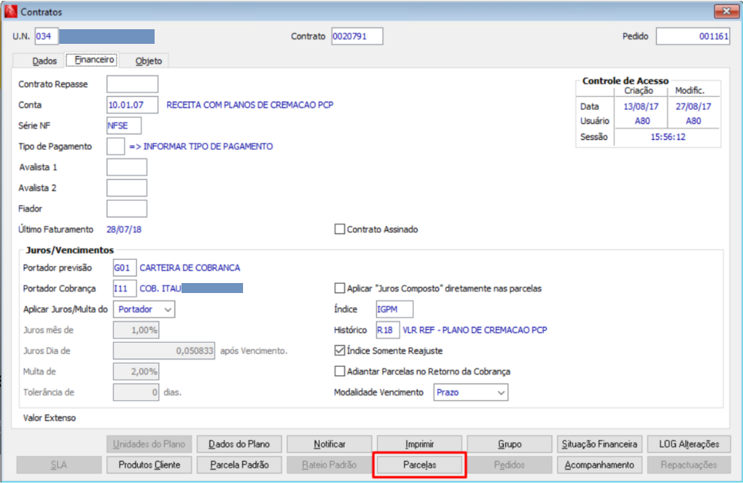Open the Grupo button
Screen dimensions: 743x483
(509, 444)
